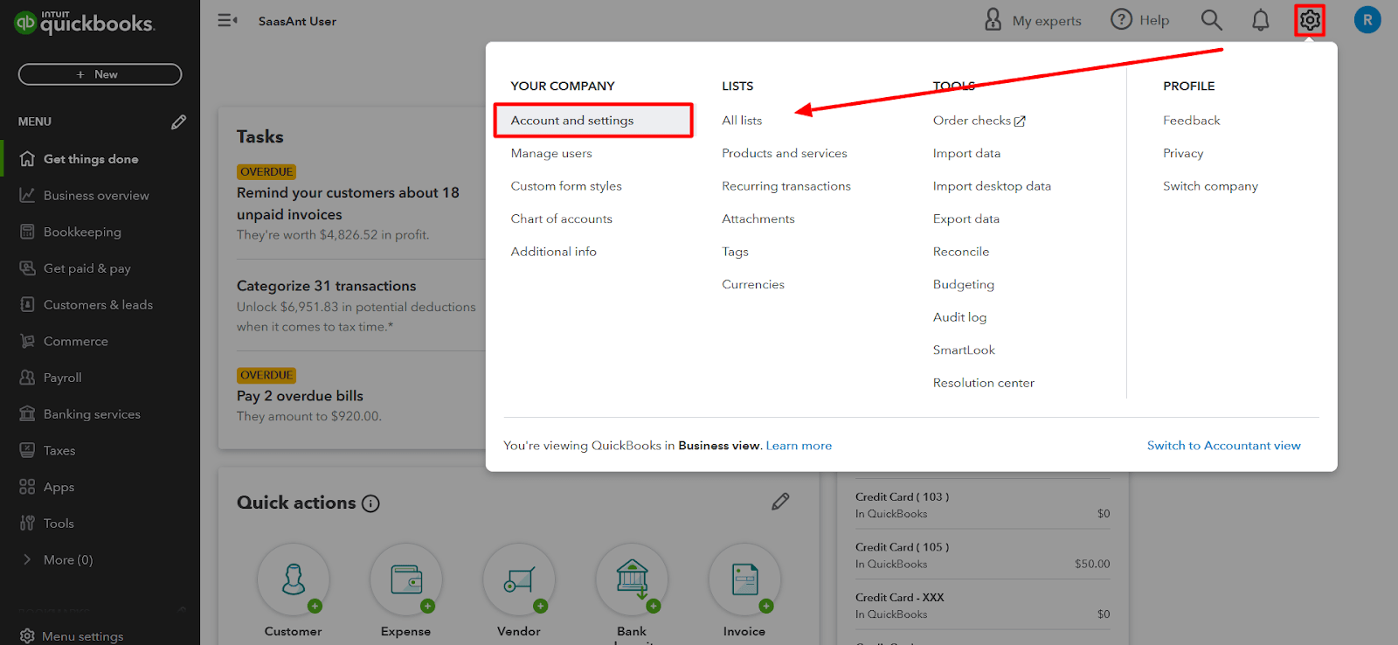Viewport: 1398px width, 645px height.
Task: Open the search magnifier icon
Action: (1211, 20)
